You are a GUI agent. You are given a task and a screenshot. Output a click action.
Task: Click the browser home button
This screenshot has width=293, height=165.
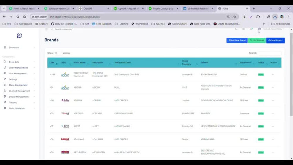click(x=25, y=17)
